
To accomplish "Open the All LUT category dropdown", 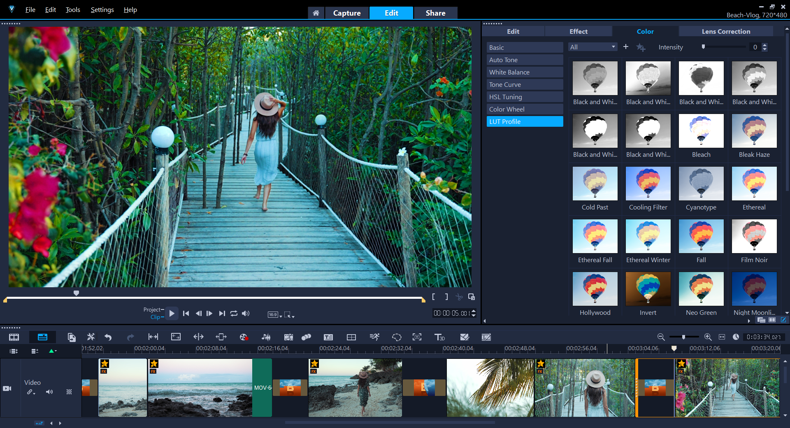I will coord(592,47).
